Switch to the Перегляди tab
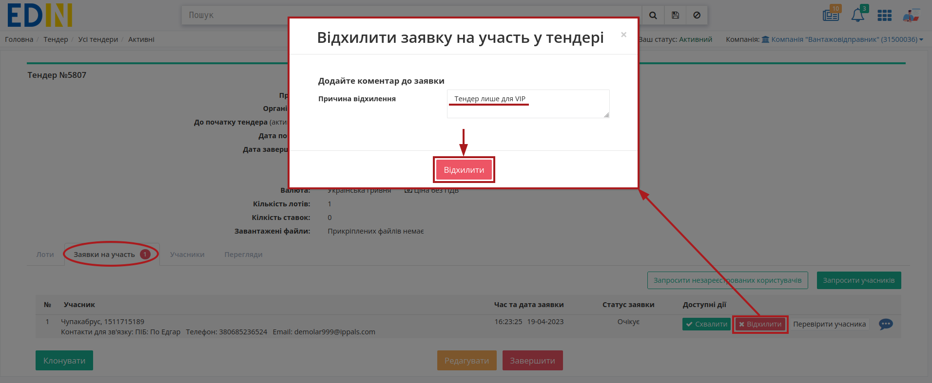This screenshot has width=932, height=383. point(243,255)
